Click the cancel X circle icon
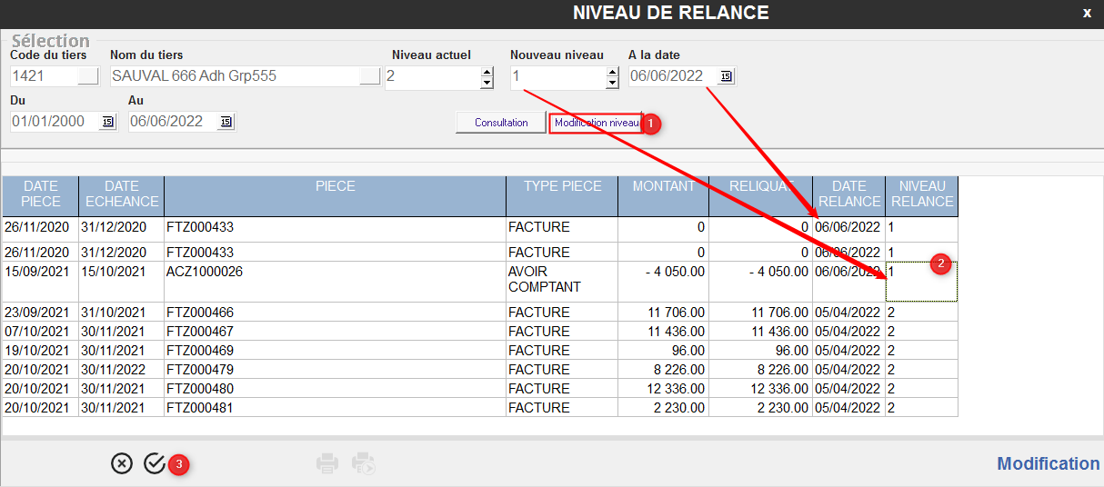Viewport: 1104px width, 487px height. [x=121, y=463]
